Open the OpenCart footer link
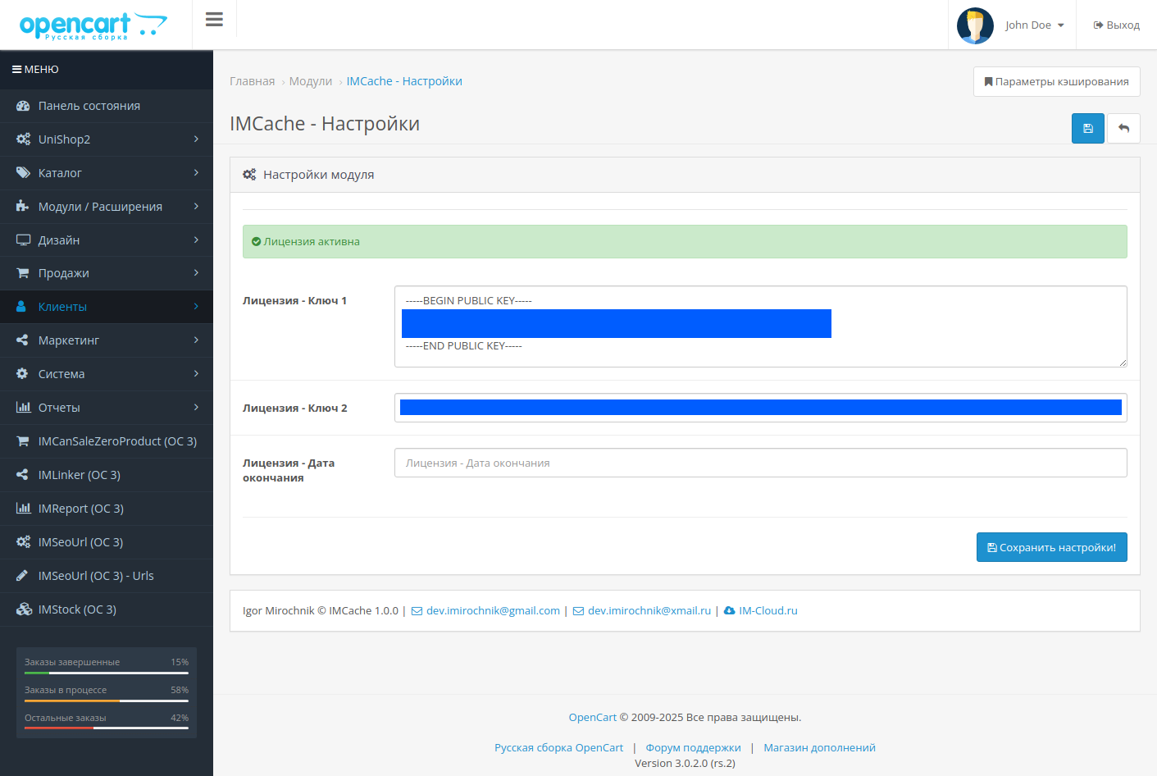Screen dimensions: 1157x776 click(592, 718)
